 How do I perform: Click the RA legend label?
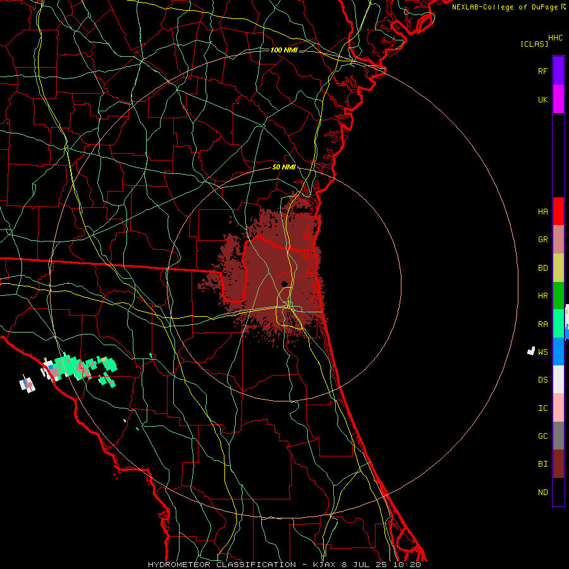(542, 324)
